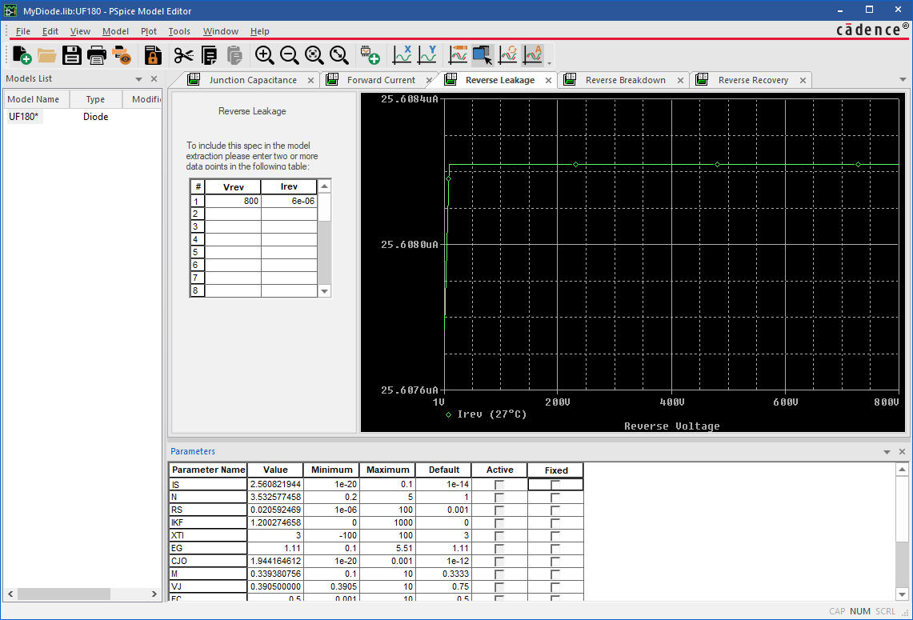Image resolution: width=913 pixels, height=620 pixels.
Task: Enable Active checkbox for IS parameter
Action: click(499, 484)
